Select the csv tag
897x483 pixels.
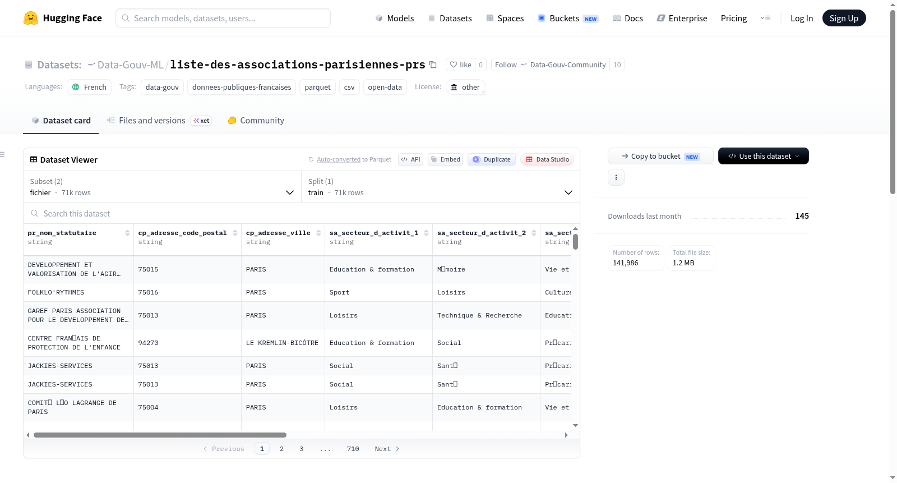click(349, 87)
